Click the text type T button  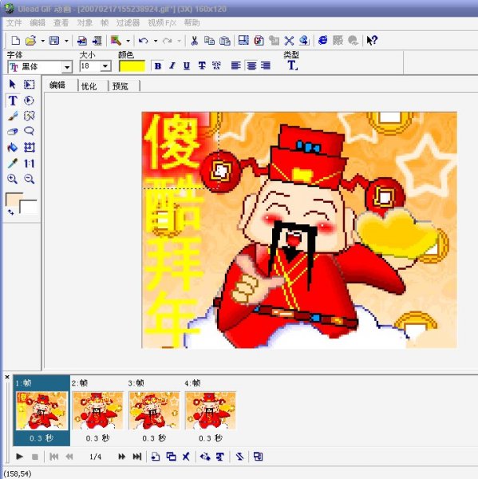pos(292,65)
